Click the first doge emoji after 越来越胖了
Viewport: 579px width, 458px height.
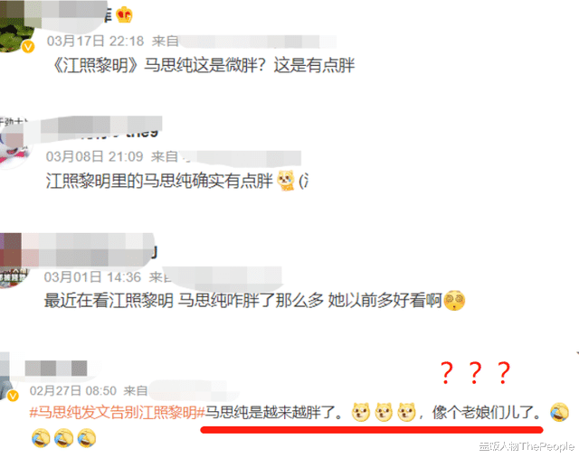coord(361,412)
